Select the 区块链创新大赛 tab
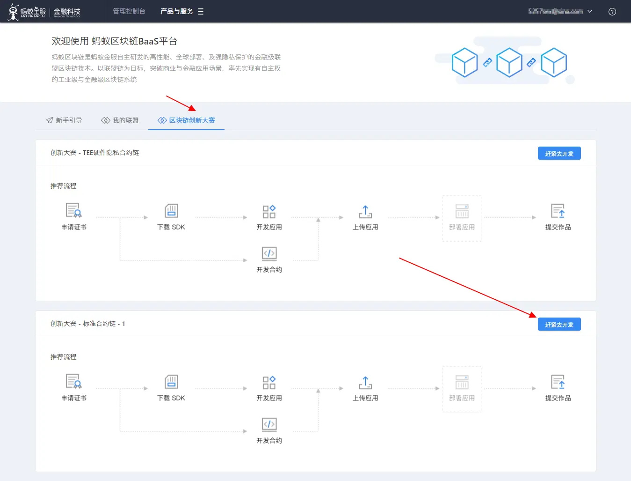This screenshot has height=481, width=631. (186, 120)
